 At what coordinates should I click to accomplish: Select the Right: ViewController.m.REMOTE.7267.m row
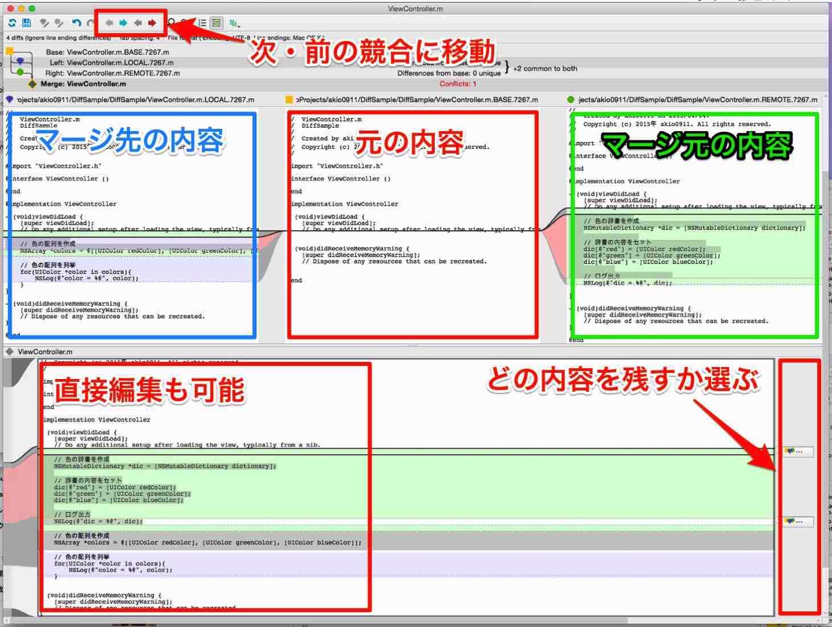coord(112,73)
